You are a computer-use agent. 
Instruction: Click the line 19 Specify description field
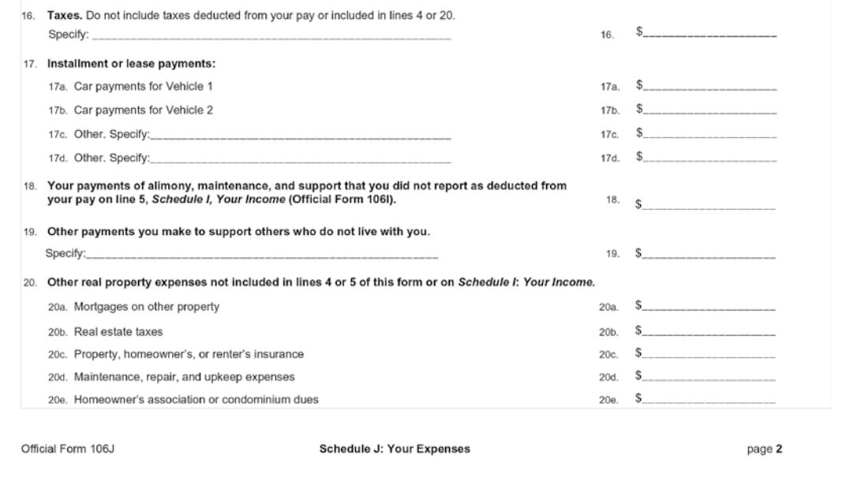pyautogui.click(x=262, y=252)
